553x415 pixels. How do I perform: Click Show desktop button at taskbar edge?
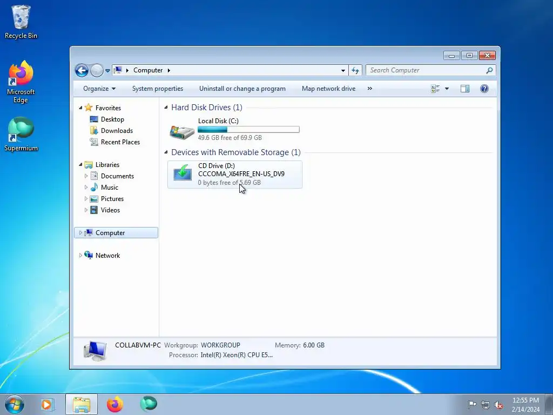tap(549, 404)
